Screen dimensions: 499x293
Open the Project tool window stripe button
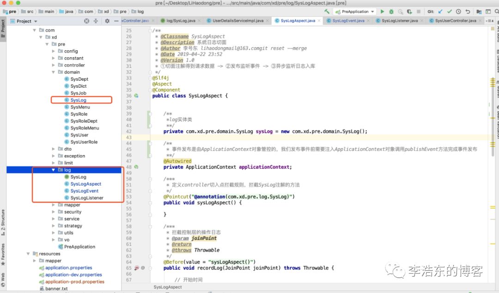3,28
